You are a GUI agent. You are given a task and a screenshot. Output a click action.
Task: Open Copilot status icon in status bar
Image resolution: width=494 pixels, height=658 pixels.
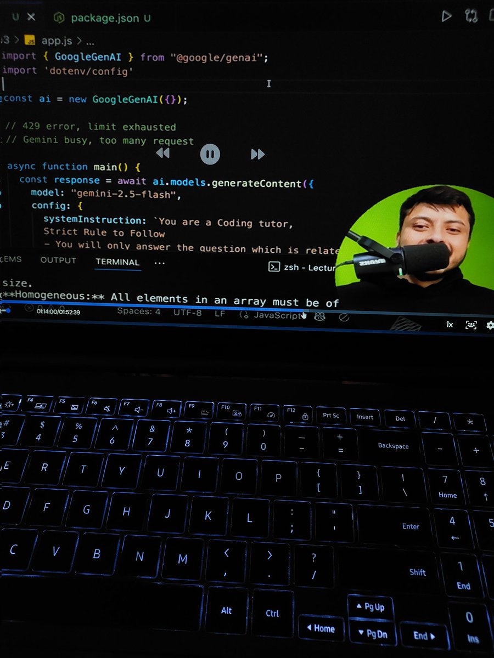(x=319, y=316)
